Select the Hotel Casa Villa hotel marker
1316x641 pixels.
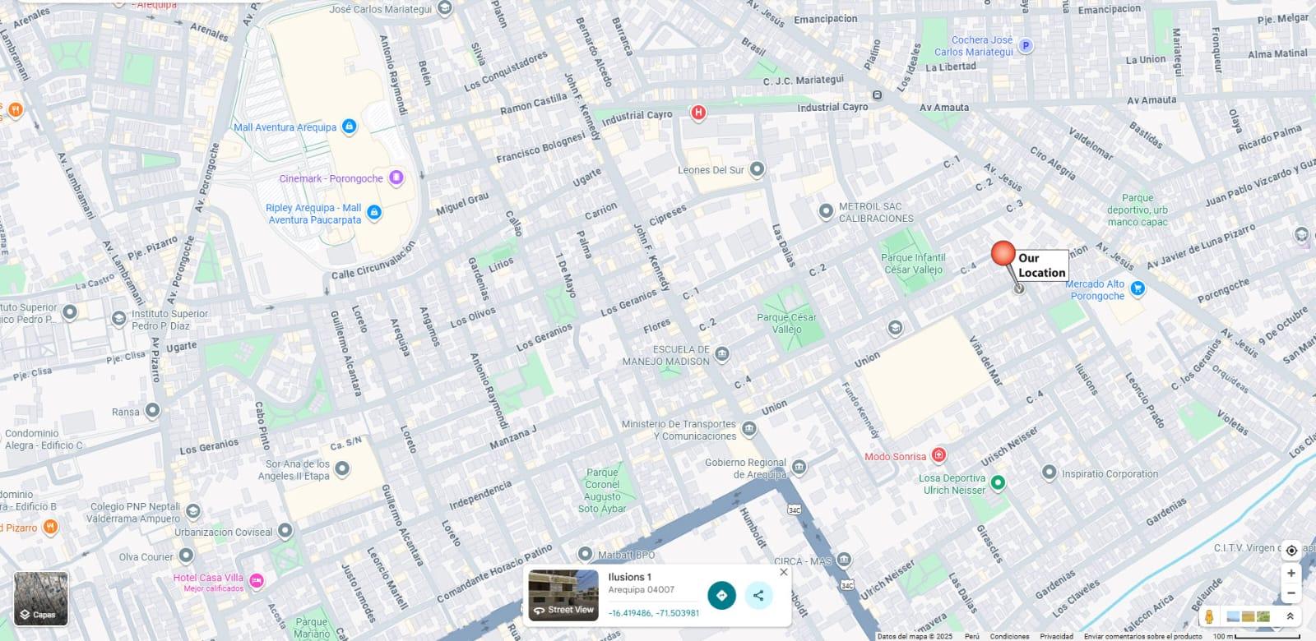(x=257, y=581)
